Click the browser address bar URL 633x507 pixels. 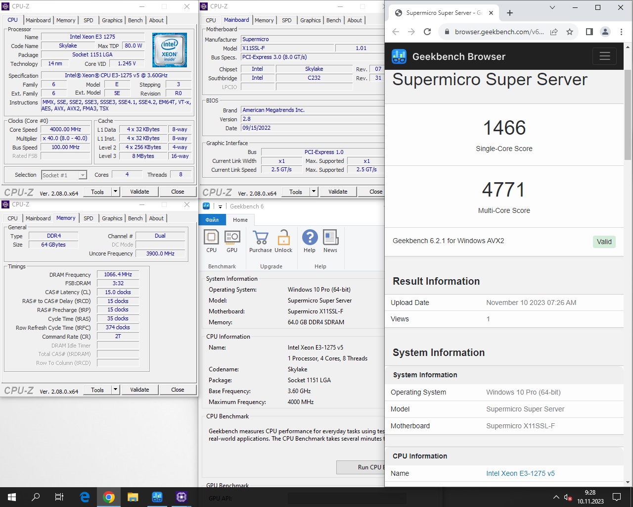click(499, 32)
